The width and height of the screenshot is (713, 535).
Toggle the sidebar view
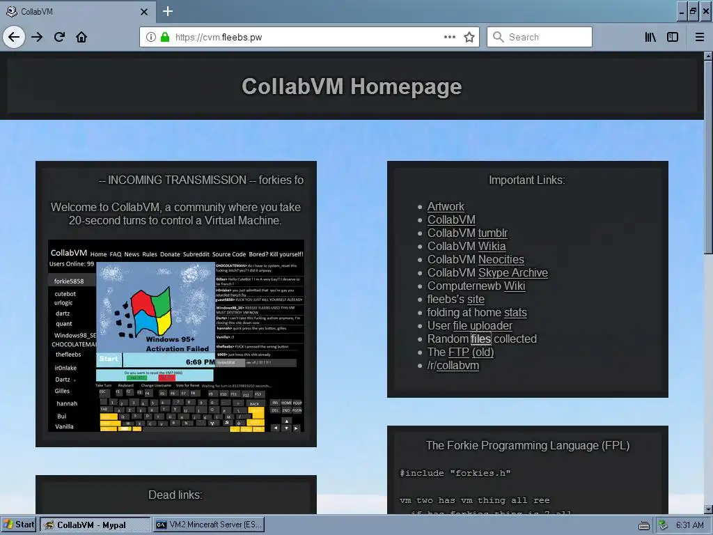[x=673, y=37]
